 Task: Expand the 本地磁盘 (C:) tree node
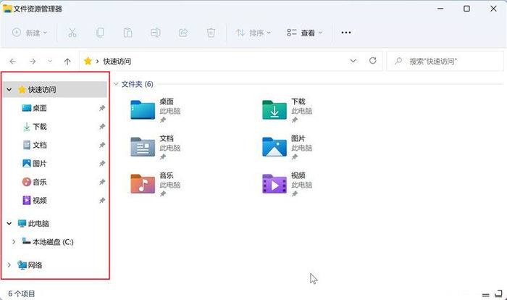(x=14, y=241)
